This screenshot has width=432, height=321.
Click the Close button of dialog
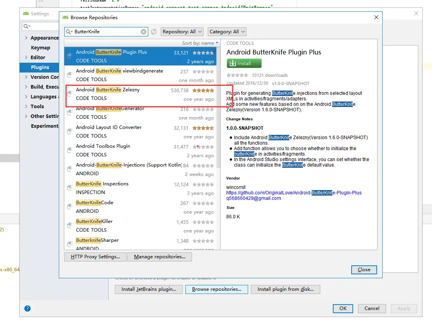tap(364, 270)
